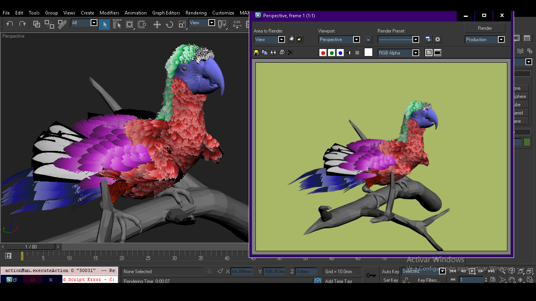The image size is (536, 301).
Task: Click the time slider right arrow
Action: coord(58,247)
